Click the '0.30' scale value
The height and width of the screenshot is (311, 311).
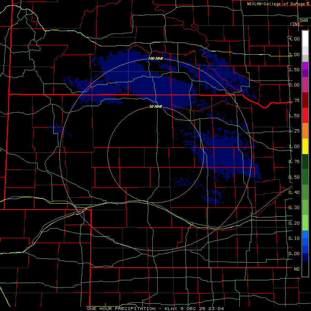pyautogui.click(x=294, y=208)
